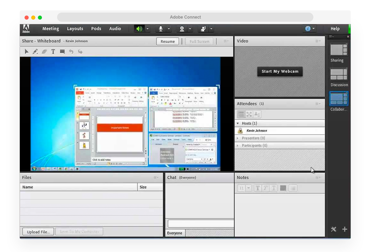Expand the Participants group
The height and width of the screenshot is (252, 371).
point(238,145)
